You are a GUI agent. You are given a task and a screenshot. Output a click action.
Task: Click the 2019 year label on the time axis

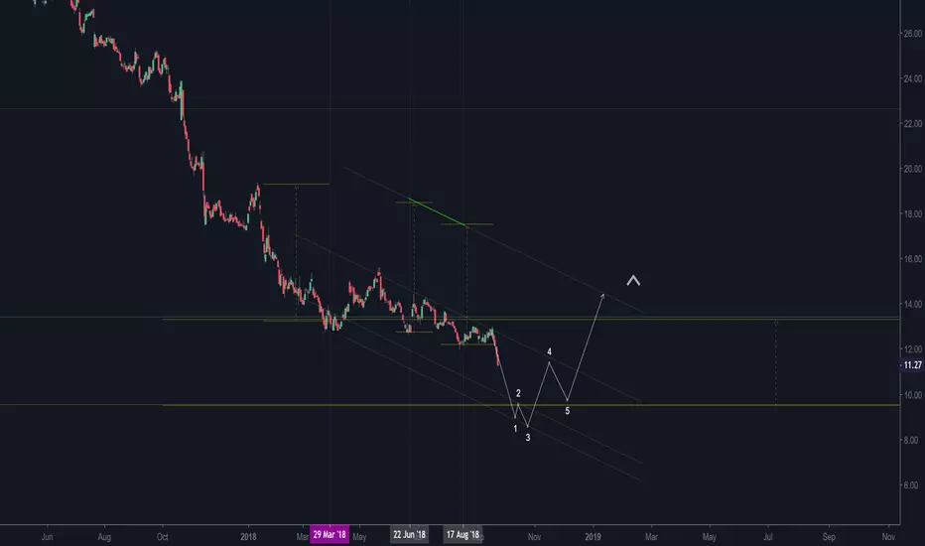[x=593, y=536]
